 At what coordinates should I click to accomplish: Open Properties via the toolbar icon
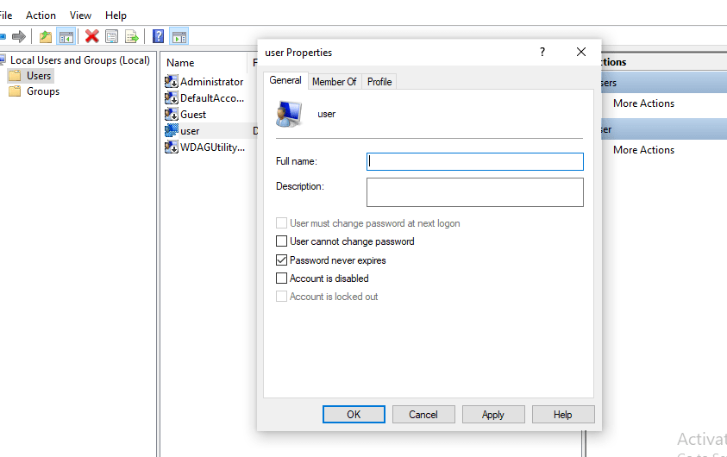112,36
